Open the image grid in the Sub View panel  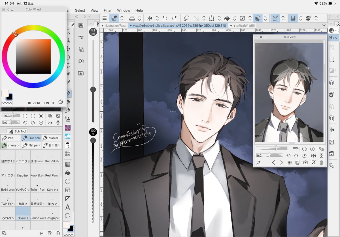pyautogui.click(x=290, y=162)
